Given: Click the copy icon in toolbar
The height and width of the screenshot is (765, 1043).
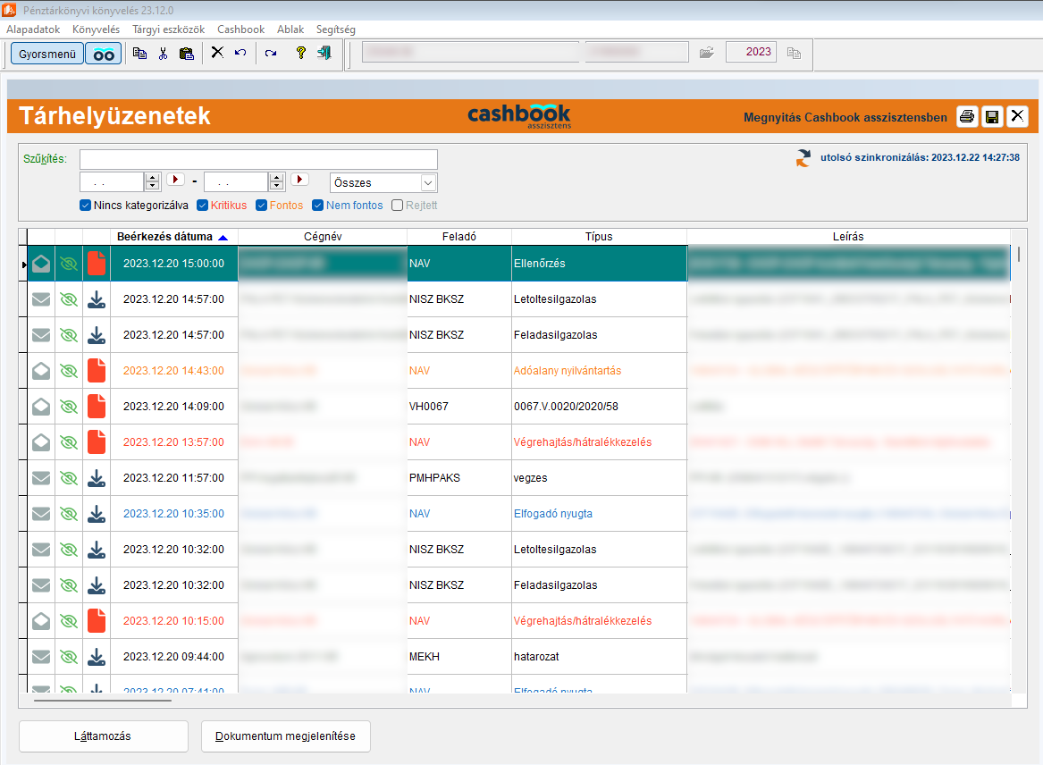Looking at the screenshot, I should tap(139, 54).
